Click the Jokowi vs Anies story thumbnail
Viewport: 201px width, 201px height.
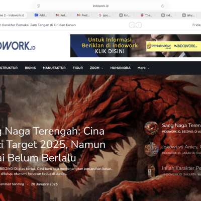pos(151,149)
